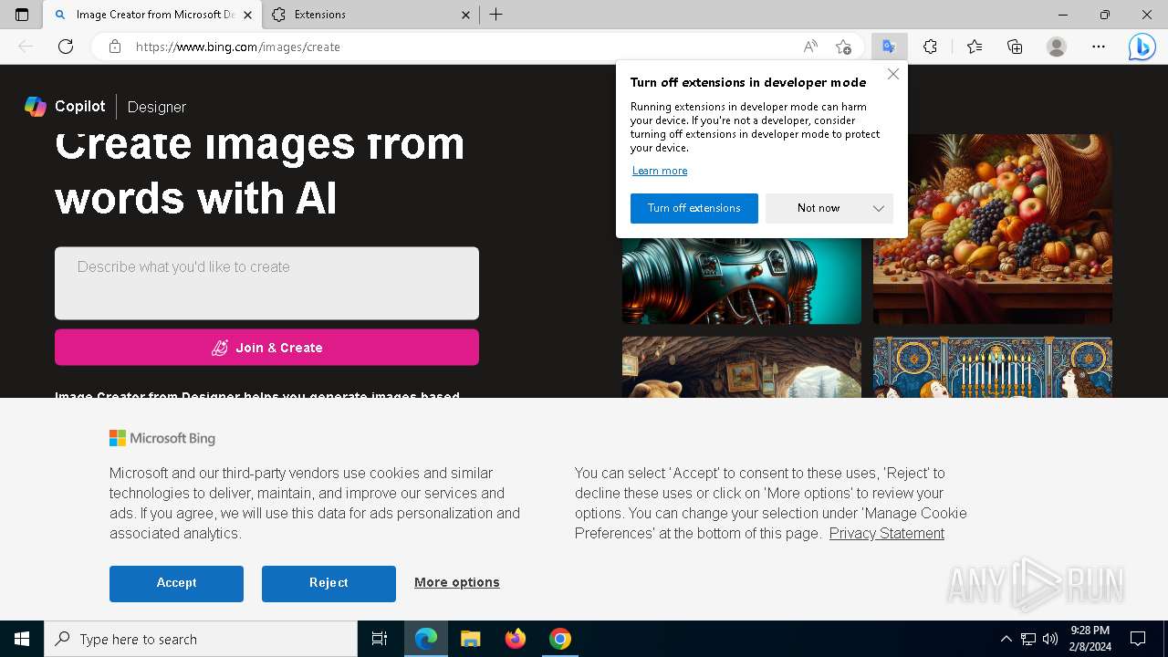The width and height of the screenshot is (1168, 657).
Task: Close the Extensions tab
Action: click(465, 15)
